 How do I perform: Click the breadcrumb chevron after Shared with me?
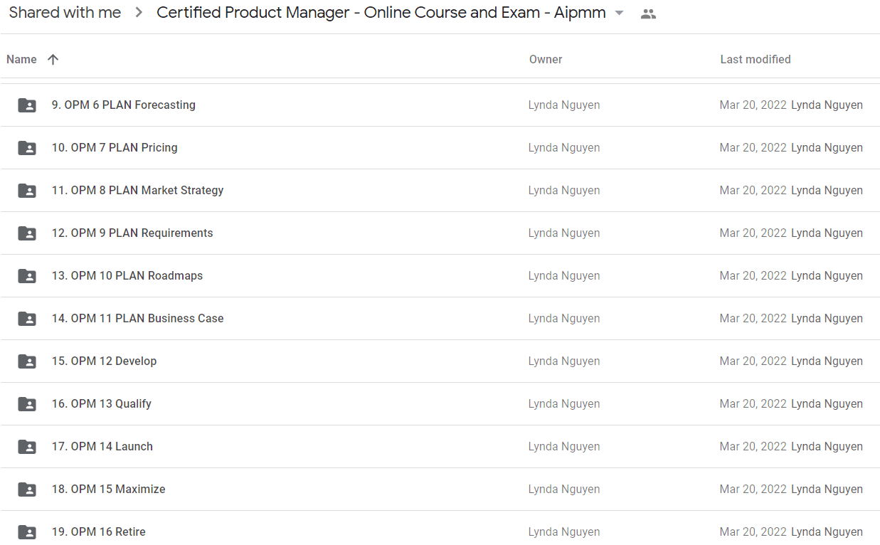(139, 13)
